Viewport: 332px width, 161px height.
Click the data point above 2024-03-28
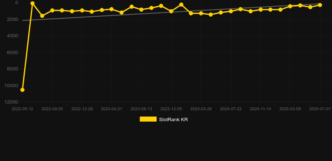[201, 13]
